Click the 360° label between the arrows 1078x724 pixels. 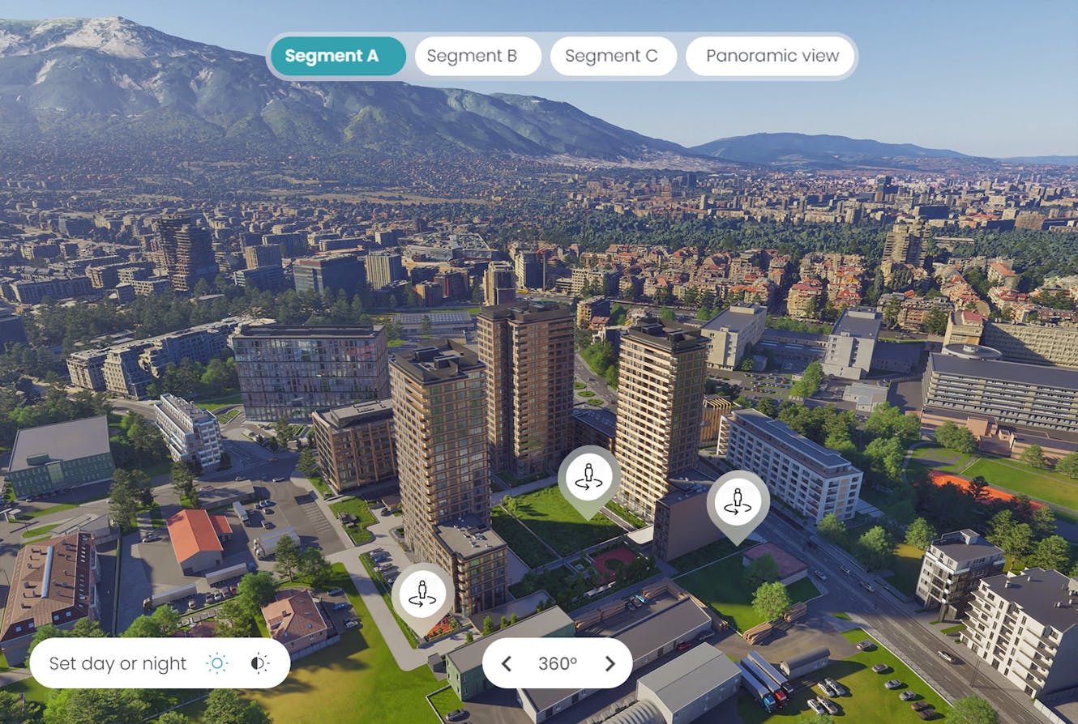point(556,662)
